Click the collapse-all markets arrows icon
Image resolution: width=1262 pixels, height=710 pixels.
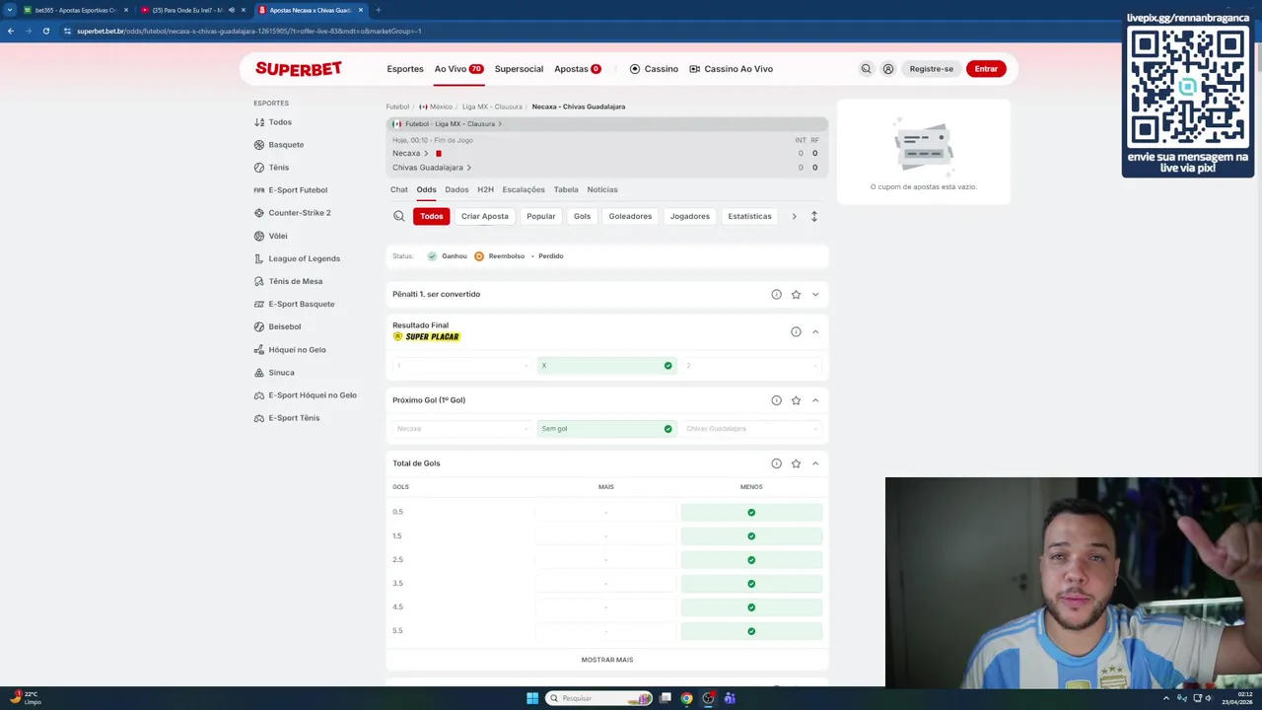point(814,216)
